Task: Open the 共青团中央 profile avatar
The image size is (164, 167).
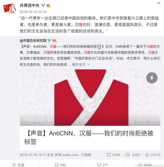Action: coord(10,8)
